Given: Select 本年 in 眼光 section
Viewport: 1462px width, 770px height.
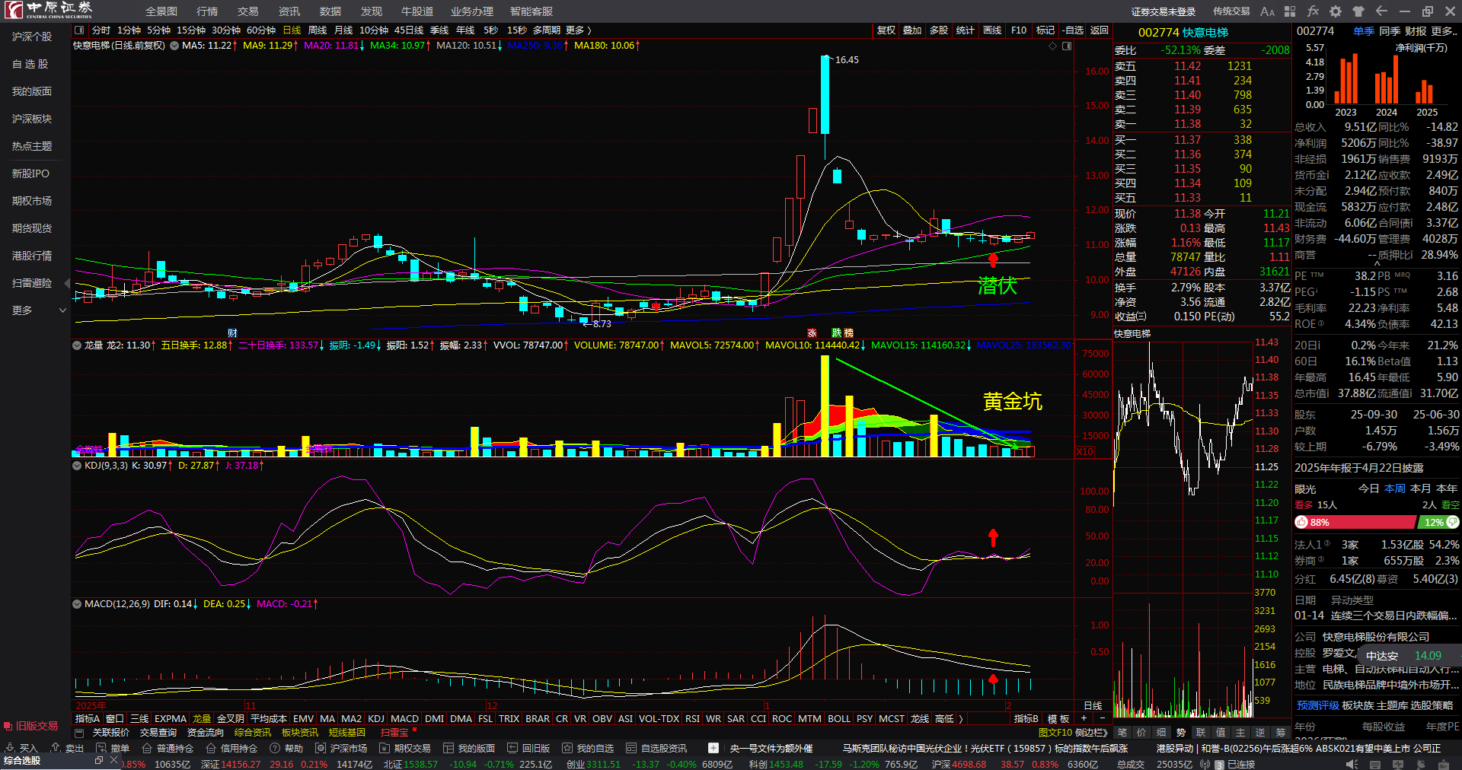Looking at the screenshot, I should pos(1447,488).
